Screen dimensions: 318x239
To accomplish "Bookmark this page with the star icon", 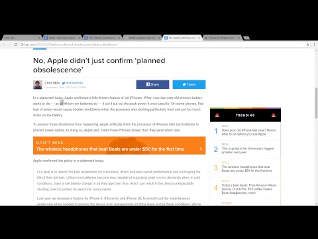I will pyautogui.click(x=307, y=44).
